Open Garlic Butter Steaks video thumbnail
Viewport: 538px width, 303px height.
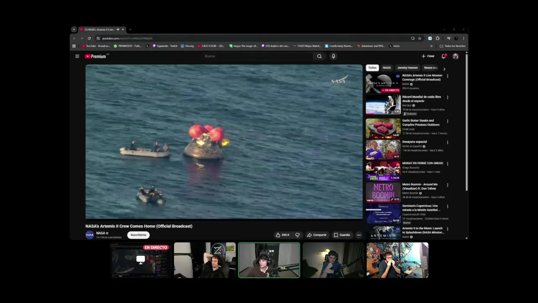click(383, 128)
